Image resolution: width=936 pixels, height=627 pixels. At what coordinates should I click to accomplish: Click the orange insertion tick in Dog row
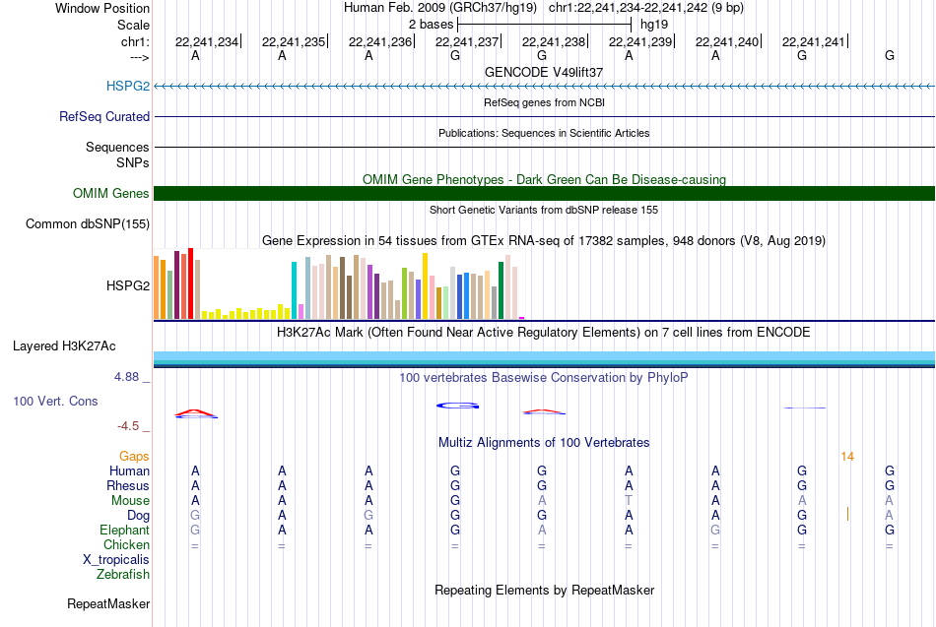(847, 514)
